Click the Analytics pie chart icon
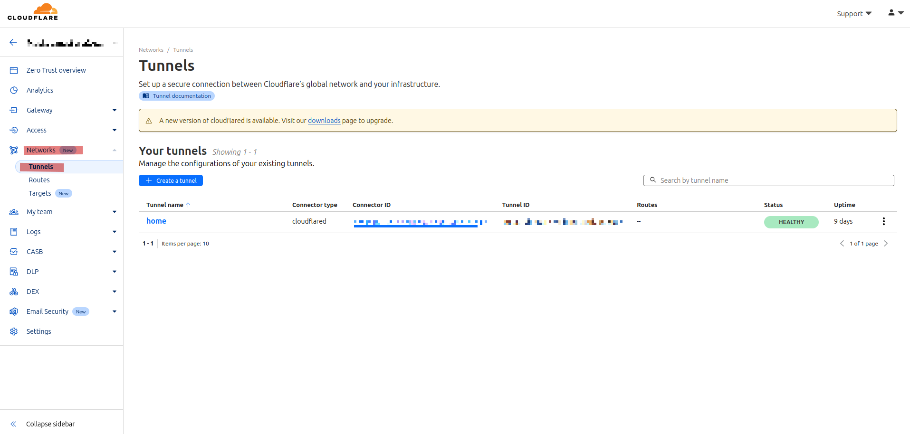The image size is (910, 434). tap(14, 90)
